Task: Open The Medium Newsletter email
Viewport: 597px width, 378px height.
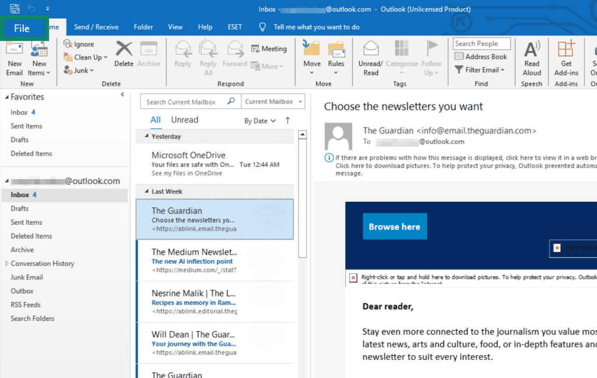Action: tap(215, 261)
